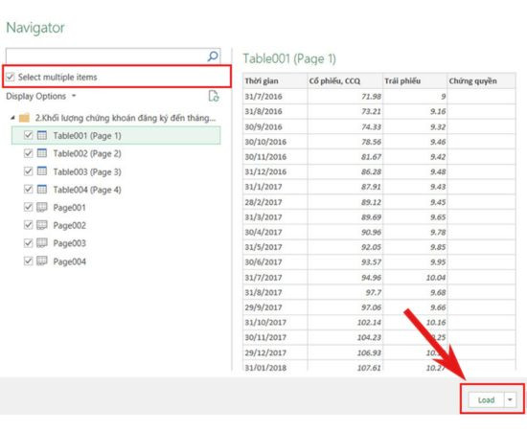Click the 71.98 value cell
The height and width of the screenshot is (431, 527).
[x=345, y=97]
